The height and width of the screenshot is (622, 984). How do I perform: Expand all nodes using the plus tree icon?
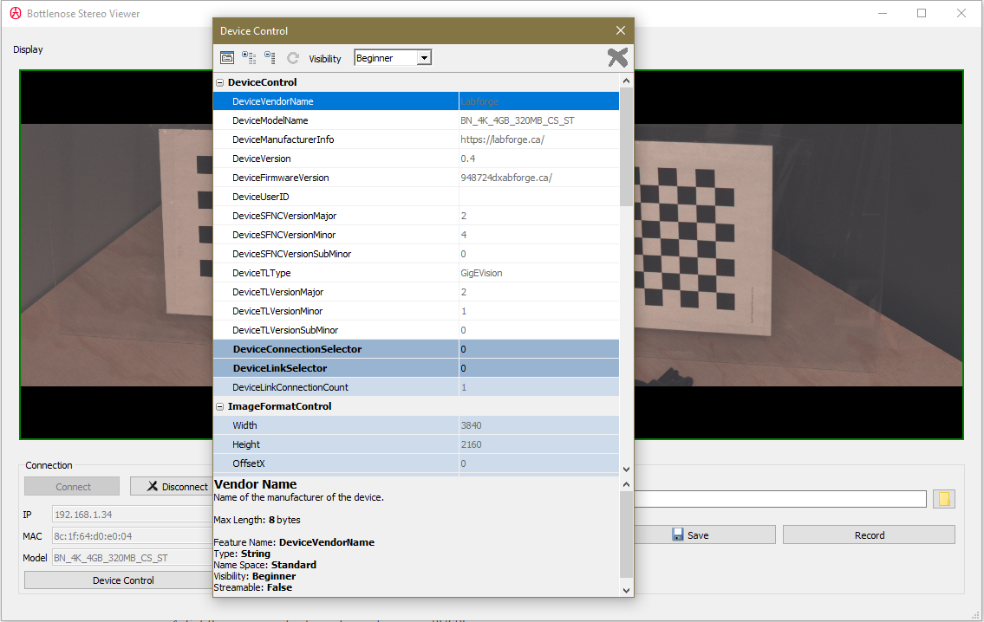249,58
